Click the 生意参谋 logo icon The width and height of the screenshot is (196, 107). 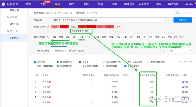tap(3, 4)
